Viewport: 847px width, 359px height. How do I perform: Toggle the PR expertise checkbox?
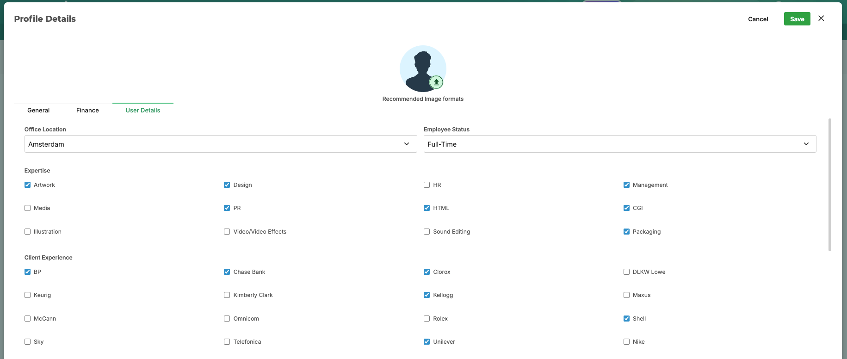tap(227, 208)
